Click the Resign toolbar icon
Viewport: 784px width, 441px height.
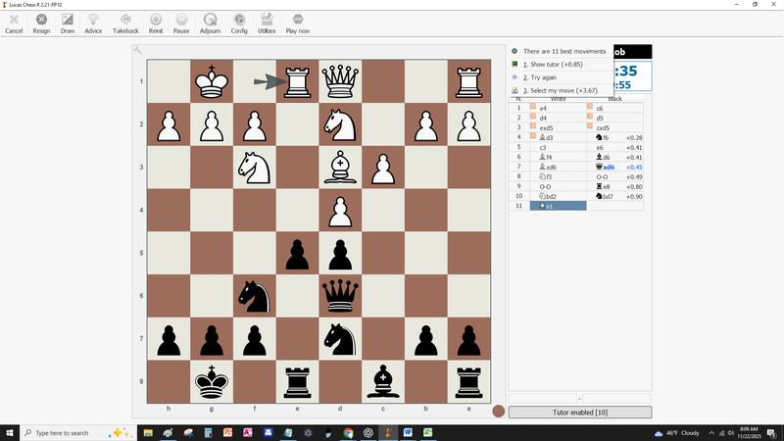coord(41,24)
